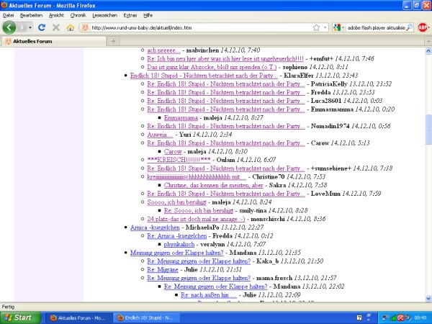Viewport: 432px width, 324px height.
Task: Open 'Das ist ganz klar Abzocke' link
Action: [212, 67]
